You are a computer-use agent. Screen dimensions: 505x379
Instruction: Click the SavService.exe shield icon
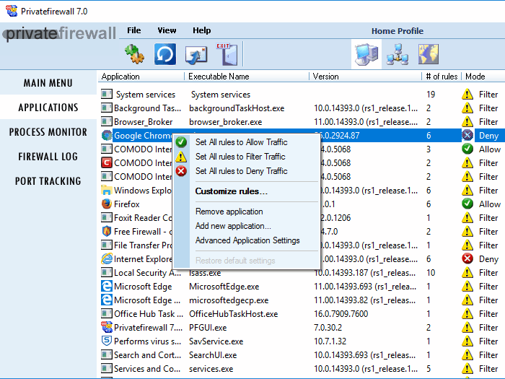coord(107,341)
